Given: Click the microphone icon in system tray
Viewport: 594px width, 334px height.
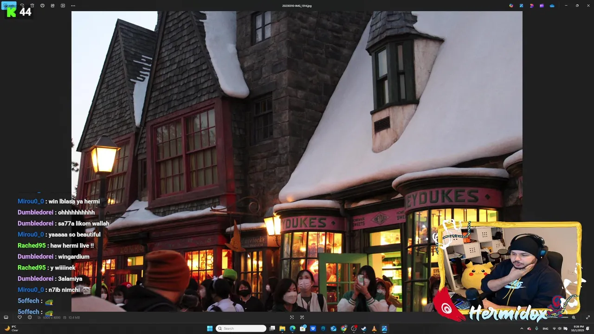Looking at the screenshot, I should tap(536, 328).
